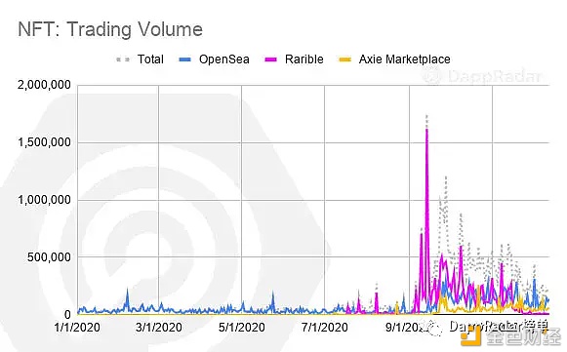The image size is (567, 352).
Task: Click the 5/1/2020 x-axis date label
Action: 242,328
